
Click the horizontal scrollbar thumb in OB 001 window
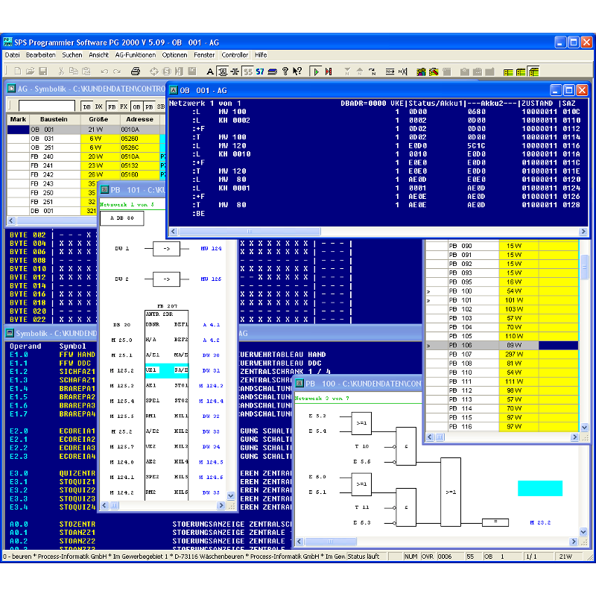(x=250, y=231)
